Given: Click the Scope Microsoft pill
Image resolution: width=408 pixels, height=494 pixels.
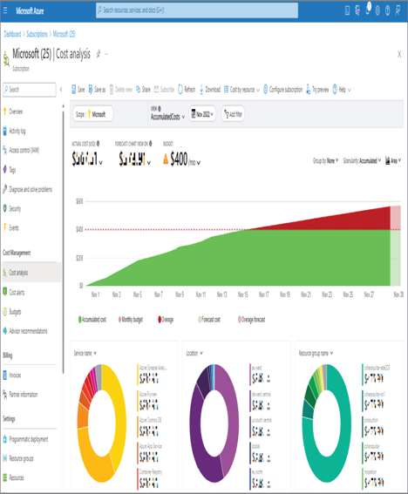Looking at the screenshot, I should coord(92,114).
